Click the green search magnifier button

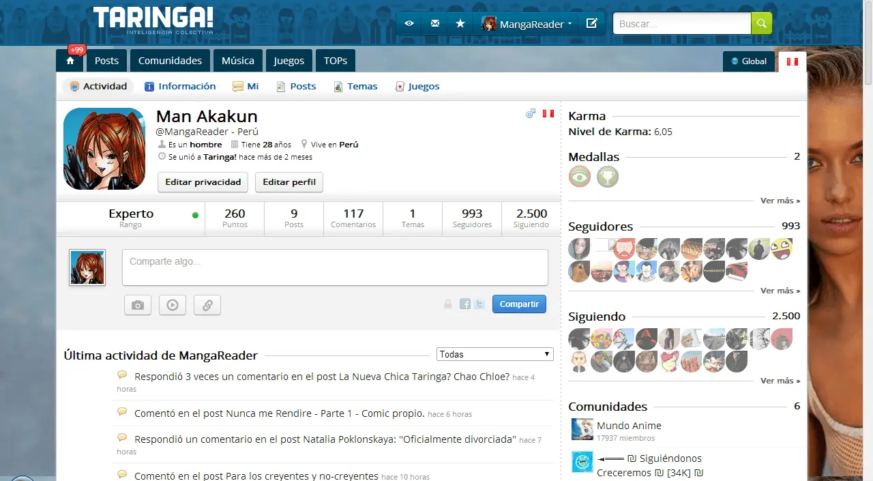[x=762, y=23]
